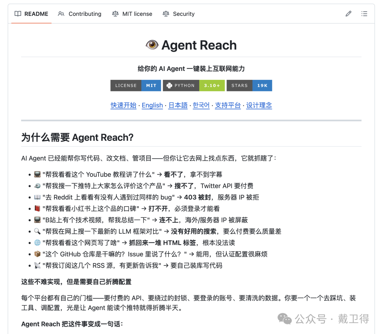Viewport: 381px width, 334px height.
Task: Click the TV emoji on B站 line
Action: 37,220
